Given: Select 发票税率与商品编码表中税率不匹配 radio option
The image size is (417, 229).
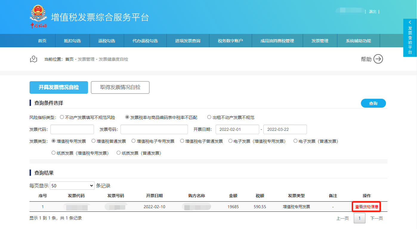Looking at the screenshot, I should (x=127, y=117).
